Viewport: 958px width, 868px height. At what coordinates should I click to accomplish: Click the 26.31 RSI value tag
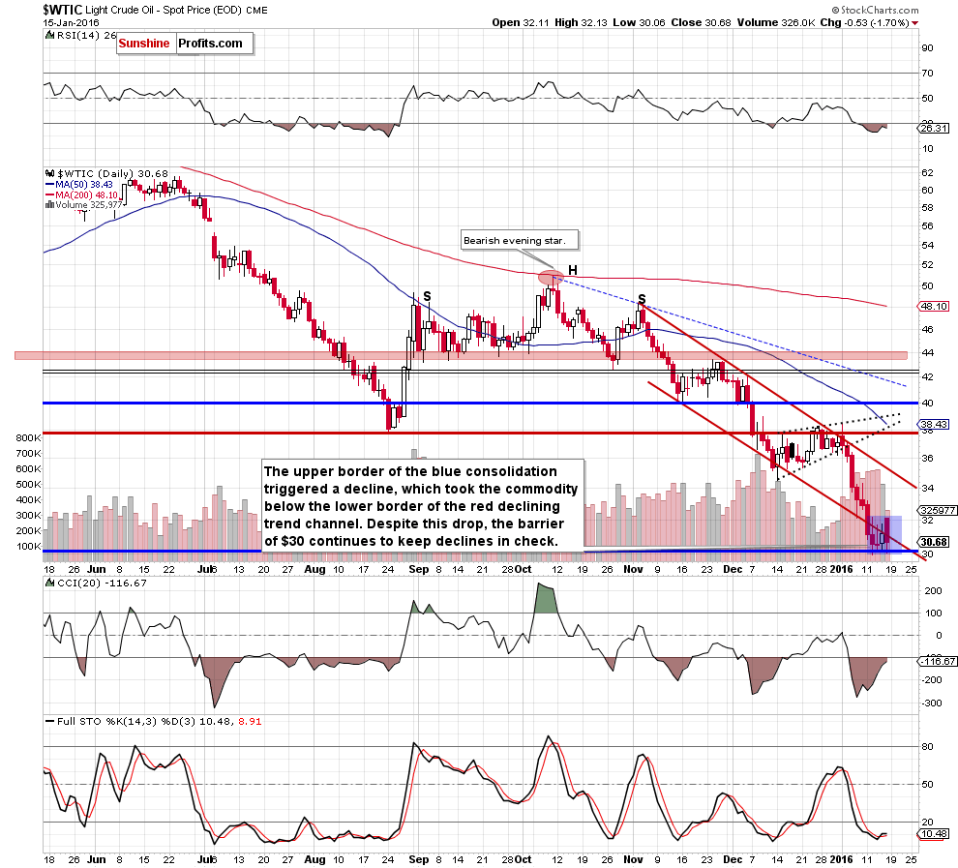[933, 129]
